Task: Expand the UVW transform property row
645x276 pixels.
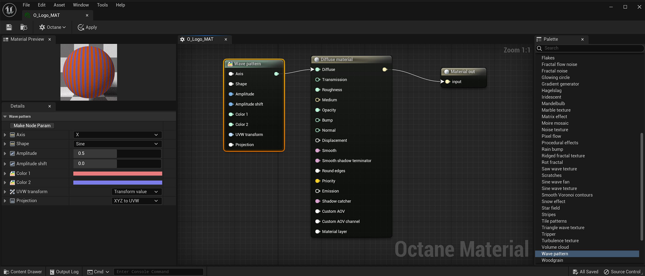Action: 5,192
